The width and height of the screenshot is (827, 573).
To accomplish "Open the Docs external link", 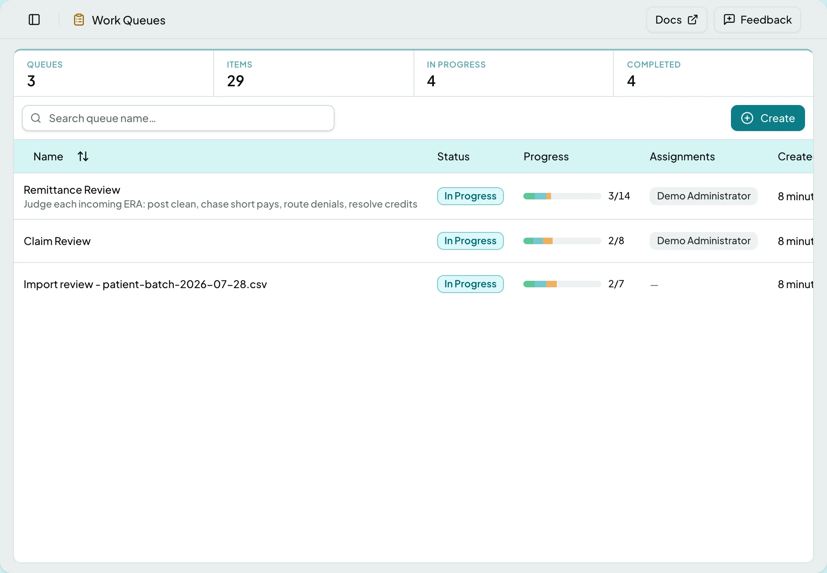I will (x=676, y=20).
